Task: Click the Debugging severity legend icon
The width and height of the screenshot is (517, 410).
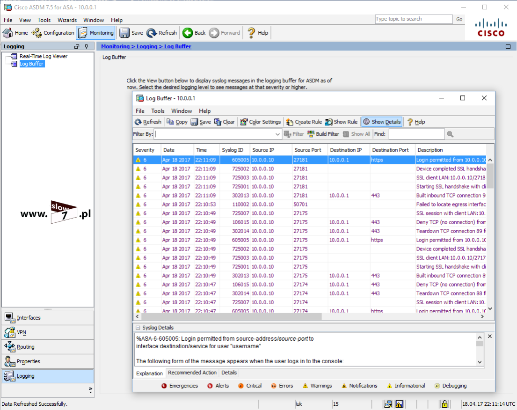Action: tap(437, 386)
